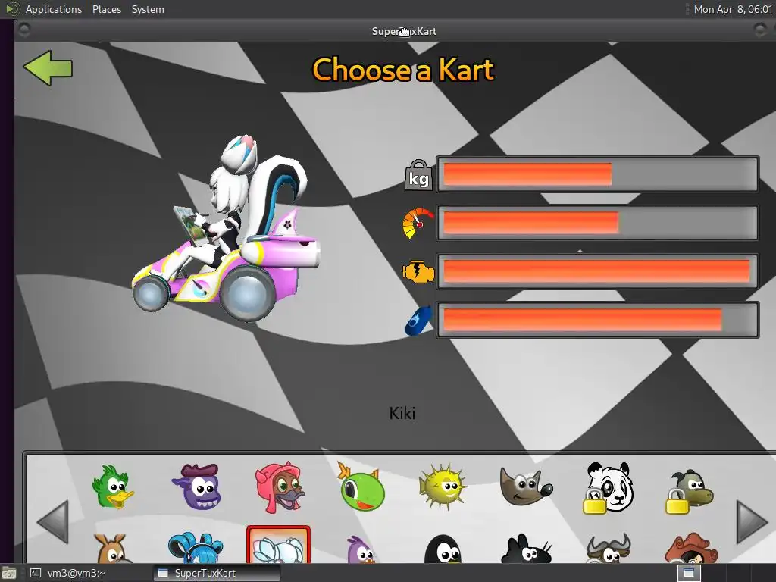Choose the blue-haired character kart
Image resolution: width=776 pixels, height=582 pixels.
point(195,548)
